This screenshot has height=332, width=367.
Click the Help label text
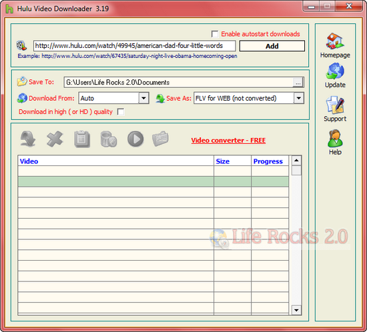point(335,152)
